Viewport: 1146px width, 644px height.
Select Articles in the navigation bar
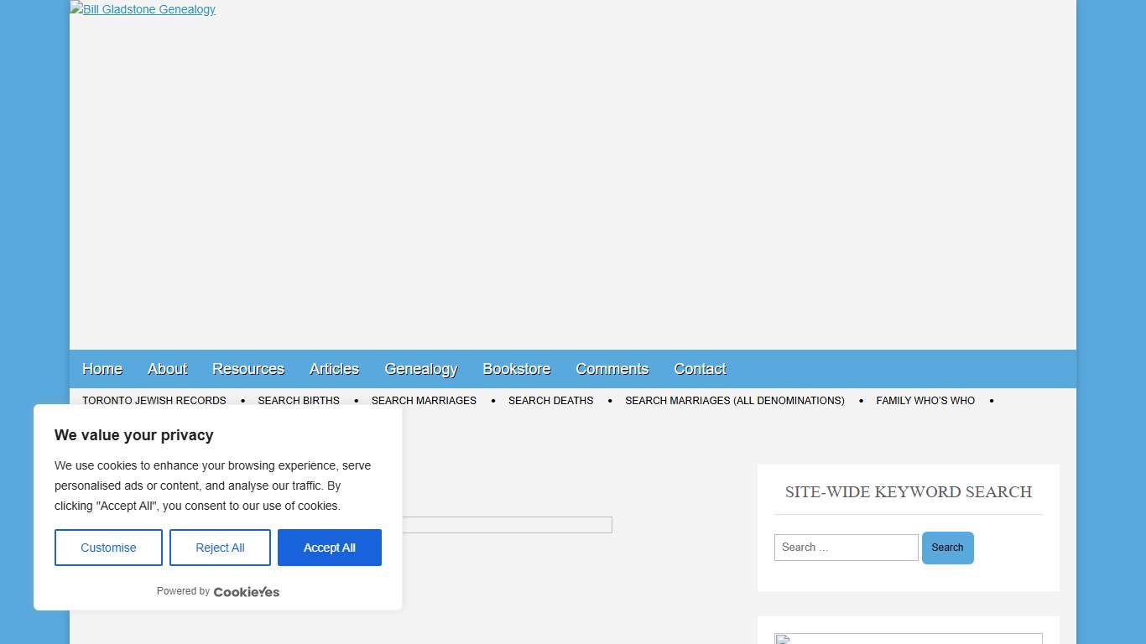[x=334, y=369]
